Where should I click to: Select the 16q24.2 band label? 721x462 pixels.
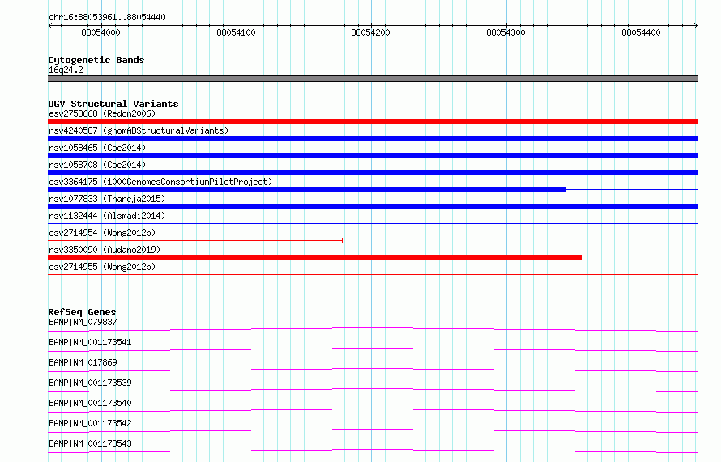click(x=66, y=70)
